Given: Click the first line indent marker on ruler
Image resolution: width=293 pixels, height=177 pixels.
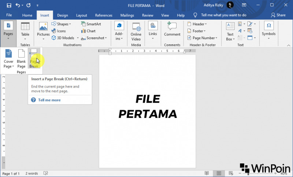Looking at the screenshot, I should (x=110, y=50).
